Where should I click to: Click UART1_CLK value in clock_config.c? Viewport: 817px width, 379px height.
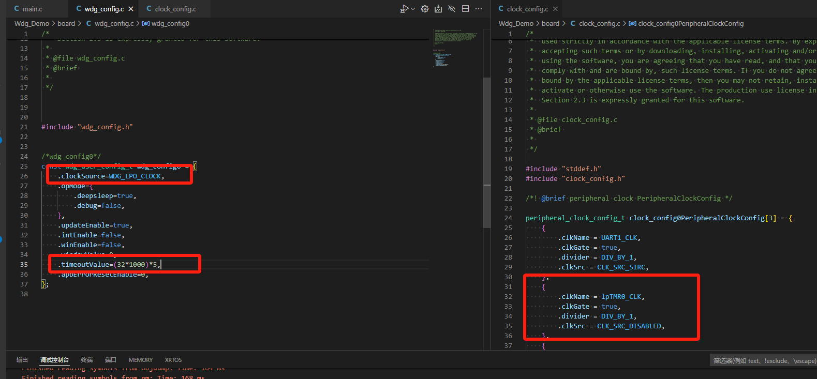(x=619, y=237)
